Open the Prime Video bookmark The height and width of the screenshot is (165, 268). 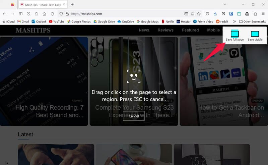click(203, 21)
